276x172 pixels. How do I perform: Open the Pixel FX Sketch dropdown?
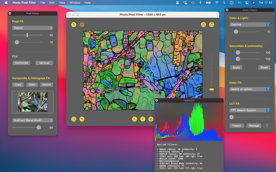tap(32, 28)
